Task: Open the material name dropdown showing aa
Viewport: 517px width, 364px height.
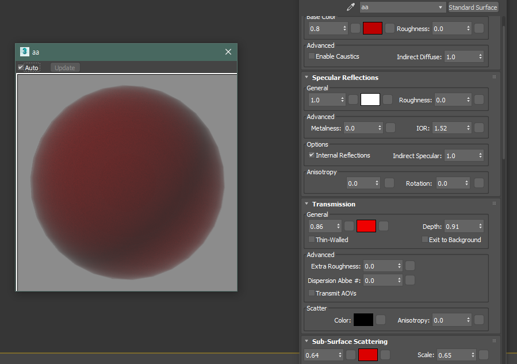Action: click(x=403, y=7)
